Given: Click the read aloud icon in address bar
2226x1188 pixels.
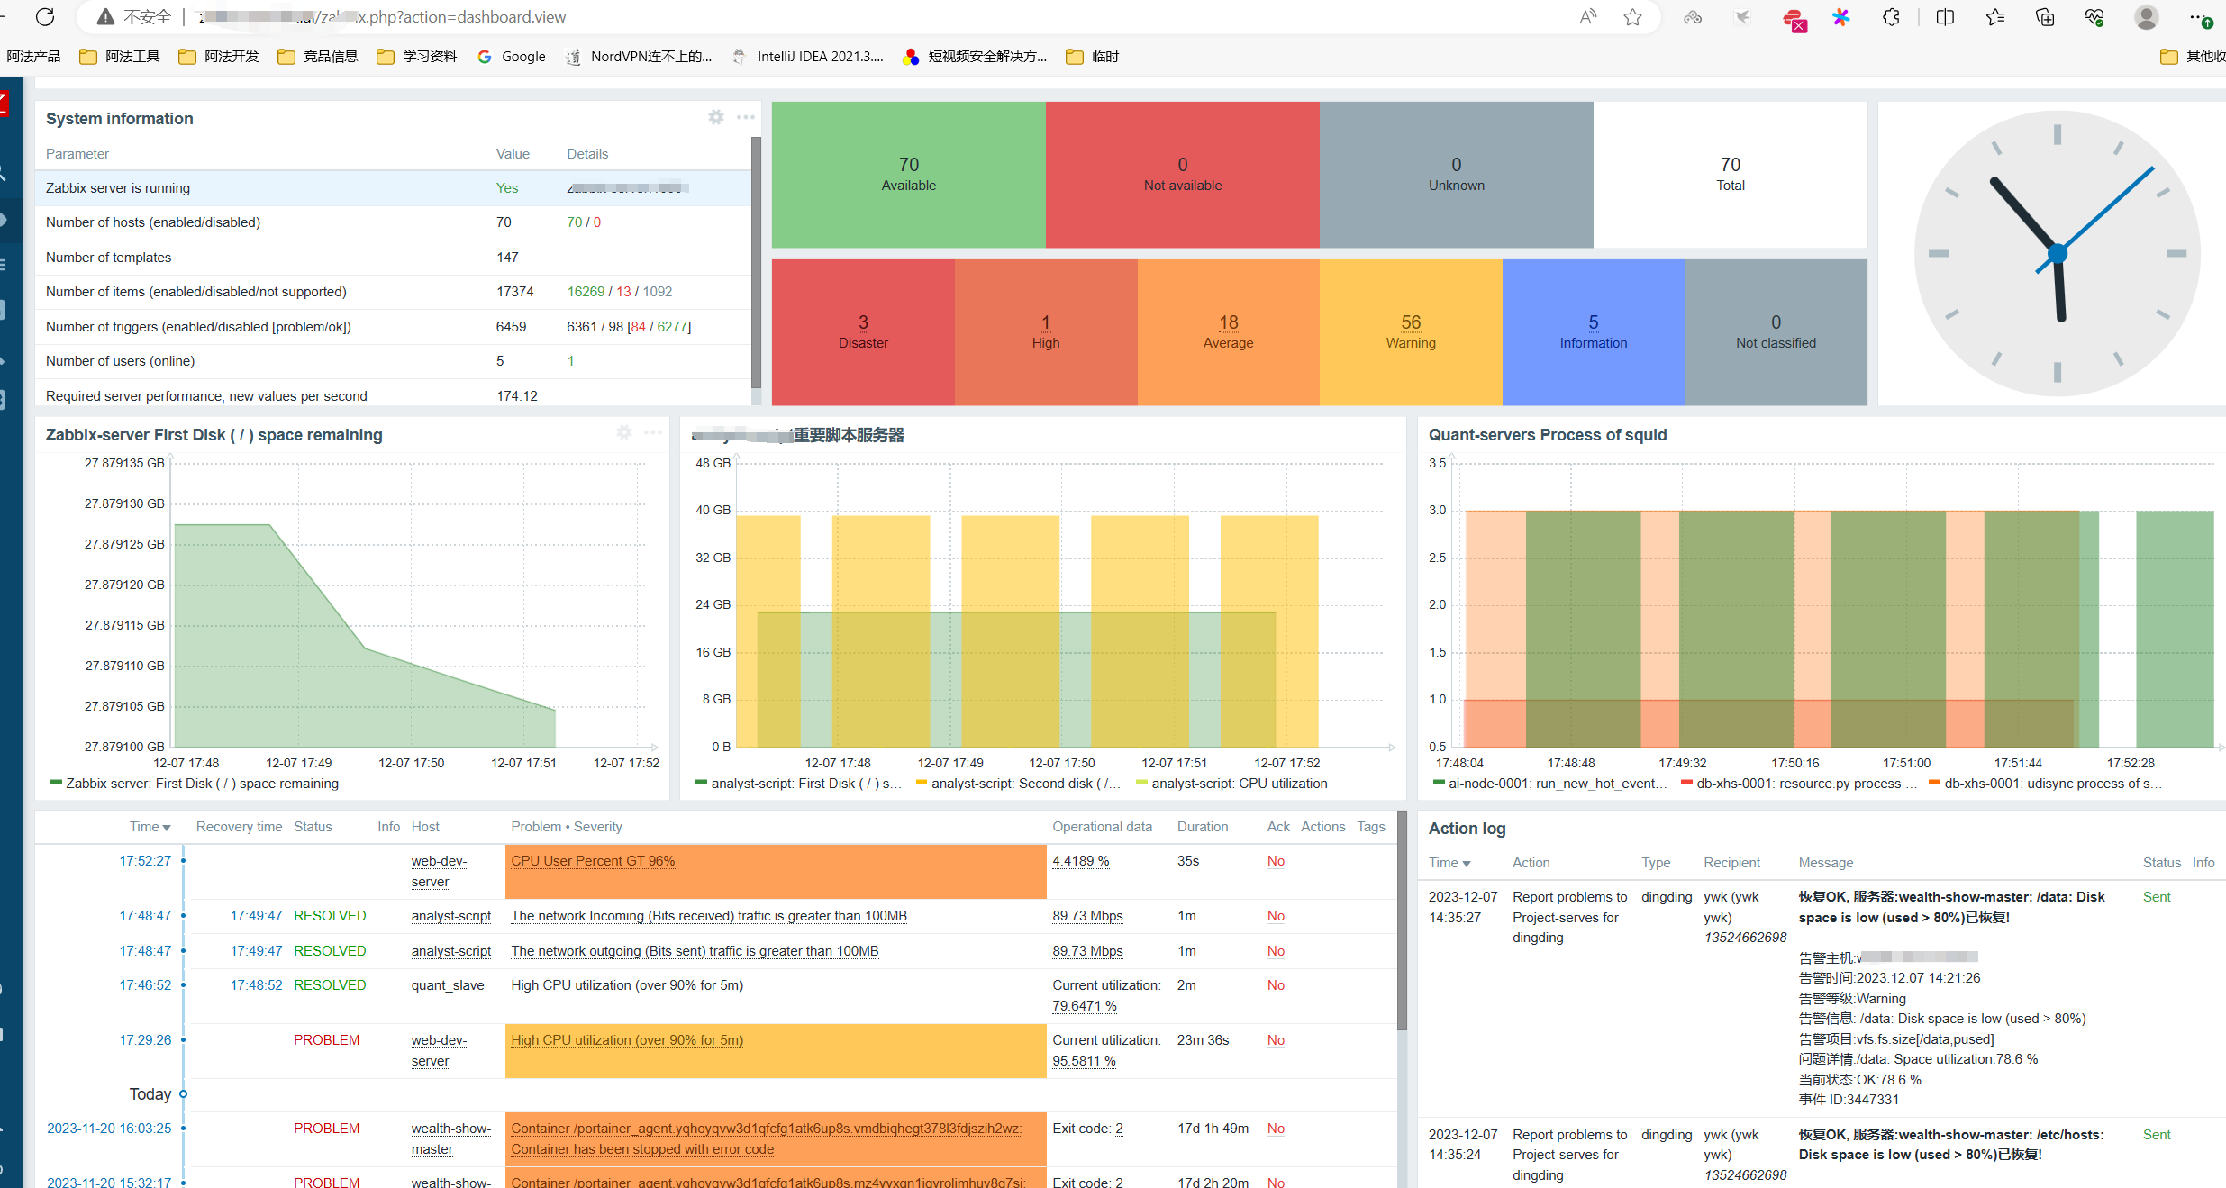Looking at the screenshot, I should pyautogui.click(x=1587, y=17).
